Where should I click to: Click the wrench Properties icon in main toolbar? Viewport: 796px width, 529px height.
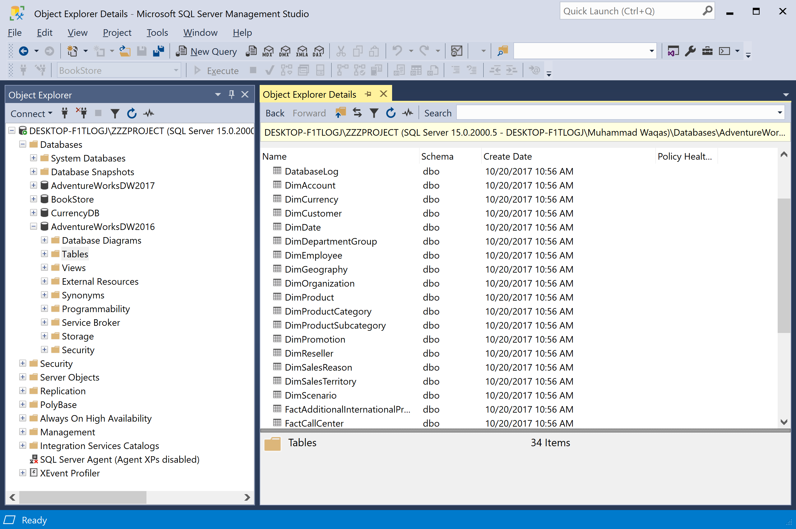(690, 51)
